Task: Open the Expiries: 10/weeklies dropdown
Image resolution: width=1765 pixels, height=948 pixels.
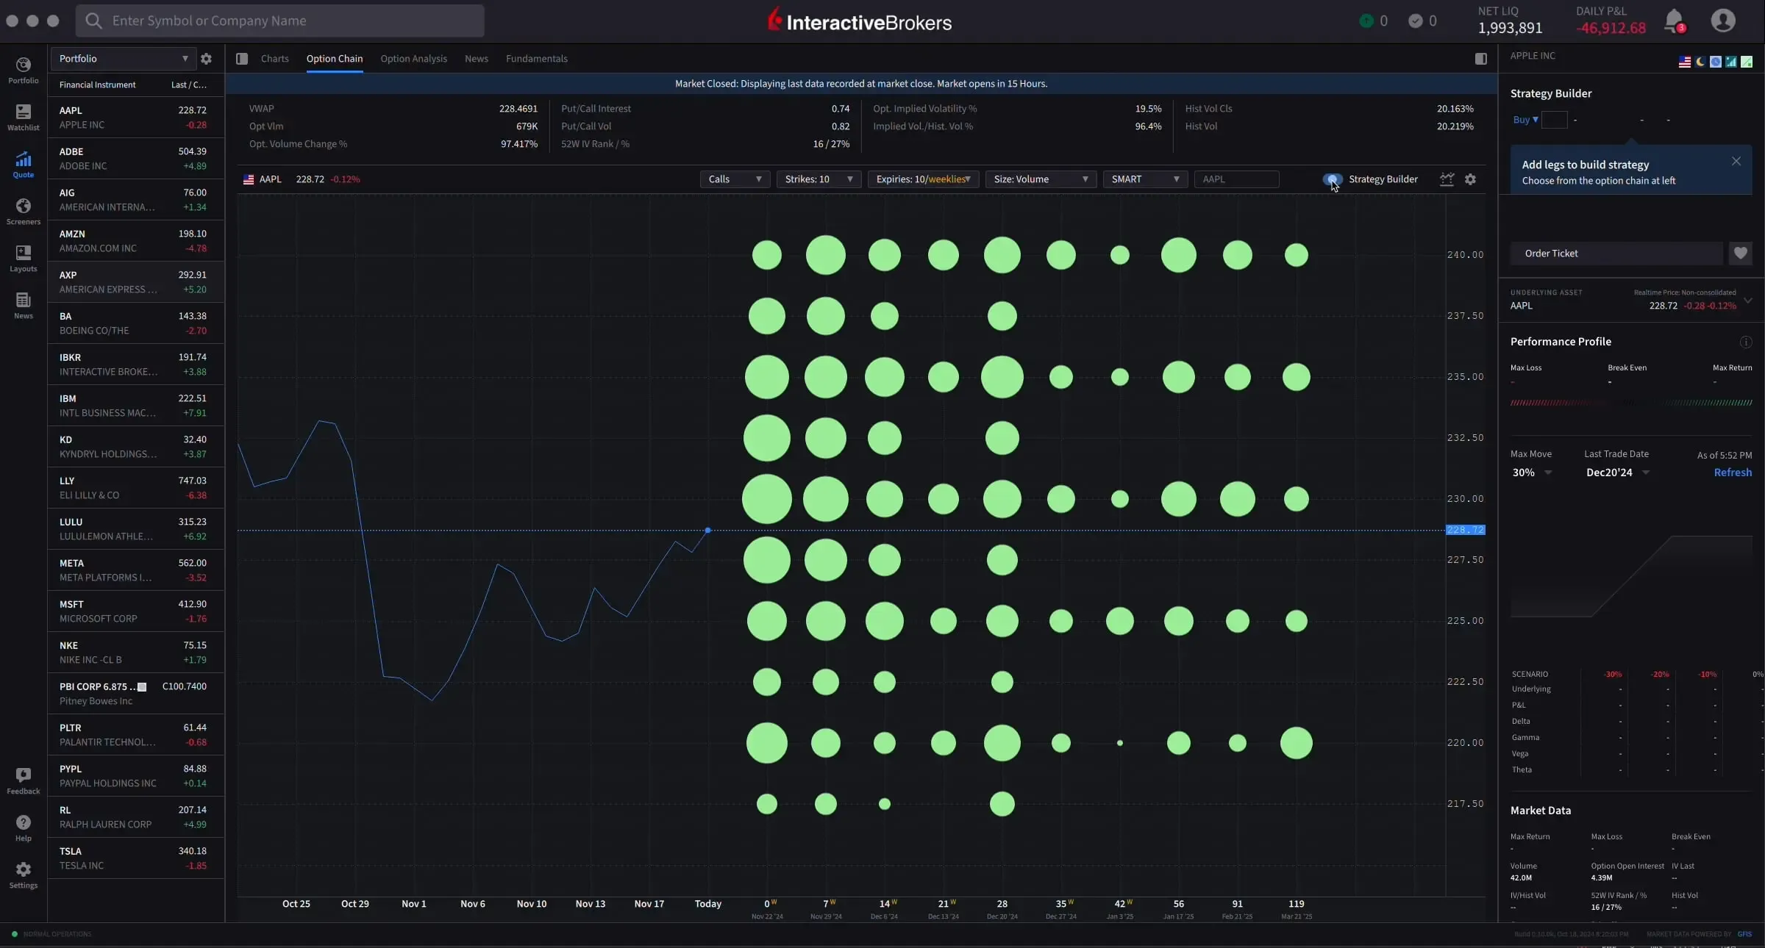Action: [x=922, y=179]
